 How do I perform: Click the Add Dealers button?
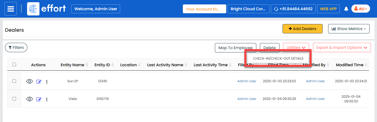pyautogui.click(x=302, y=29)
